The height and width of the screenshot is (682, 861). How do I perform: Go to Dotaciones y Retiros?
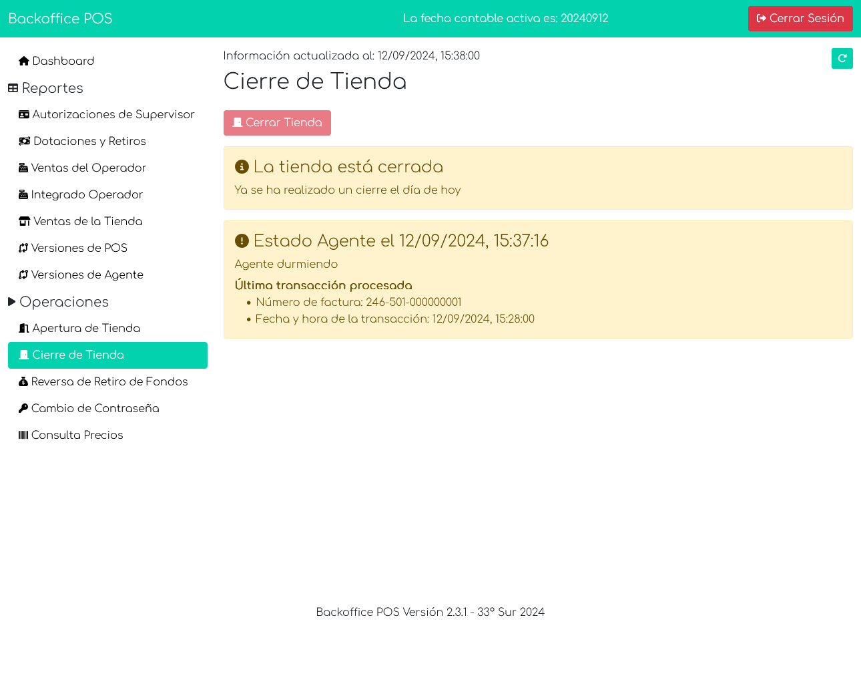coord(107,141)
